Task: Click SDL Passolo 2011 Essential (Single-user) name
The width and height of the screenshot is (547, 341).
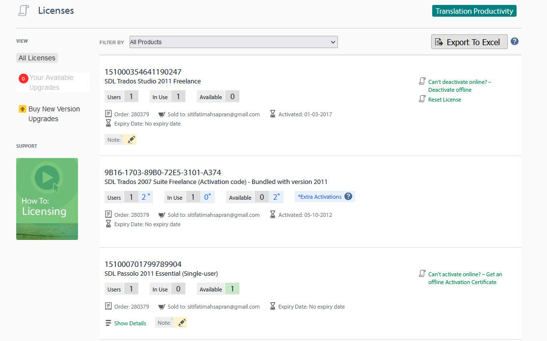Action: [x=161, y=274]
